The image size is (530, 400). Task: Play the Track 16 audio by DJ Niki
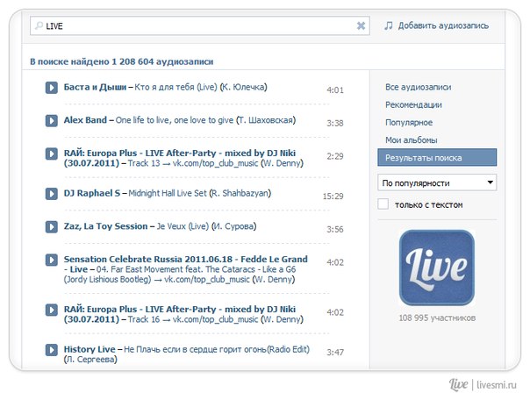coord(52,310)
